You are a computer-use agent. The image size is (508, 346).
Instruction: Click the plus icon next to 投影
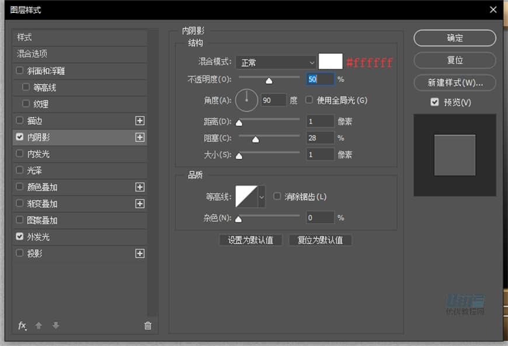[140, 253]
